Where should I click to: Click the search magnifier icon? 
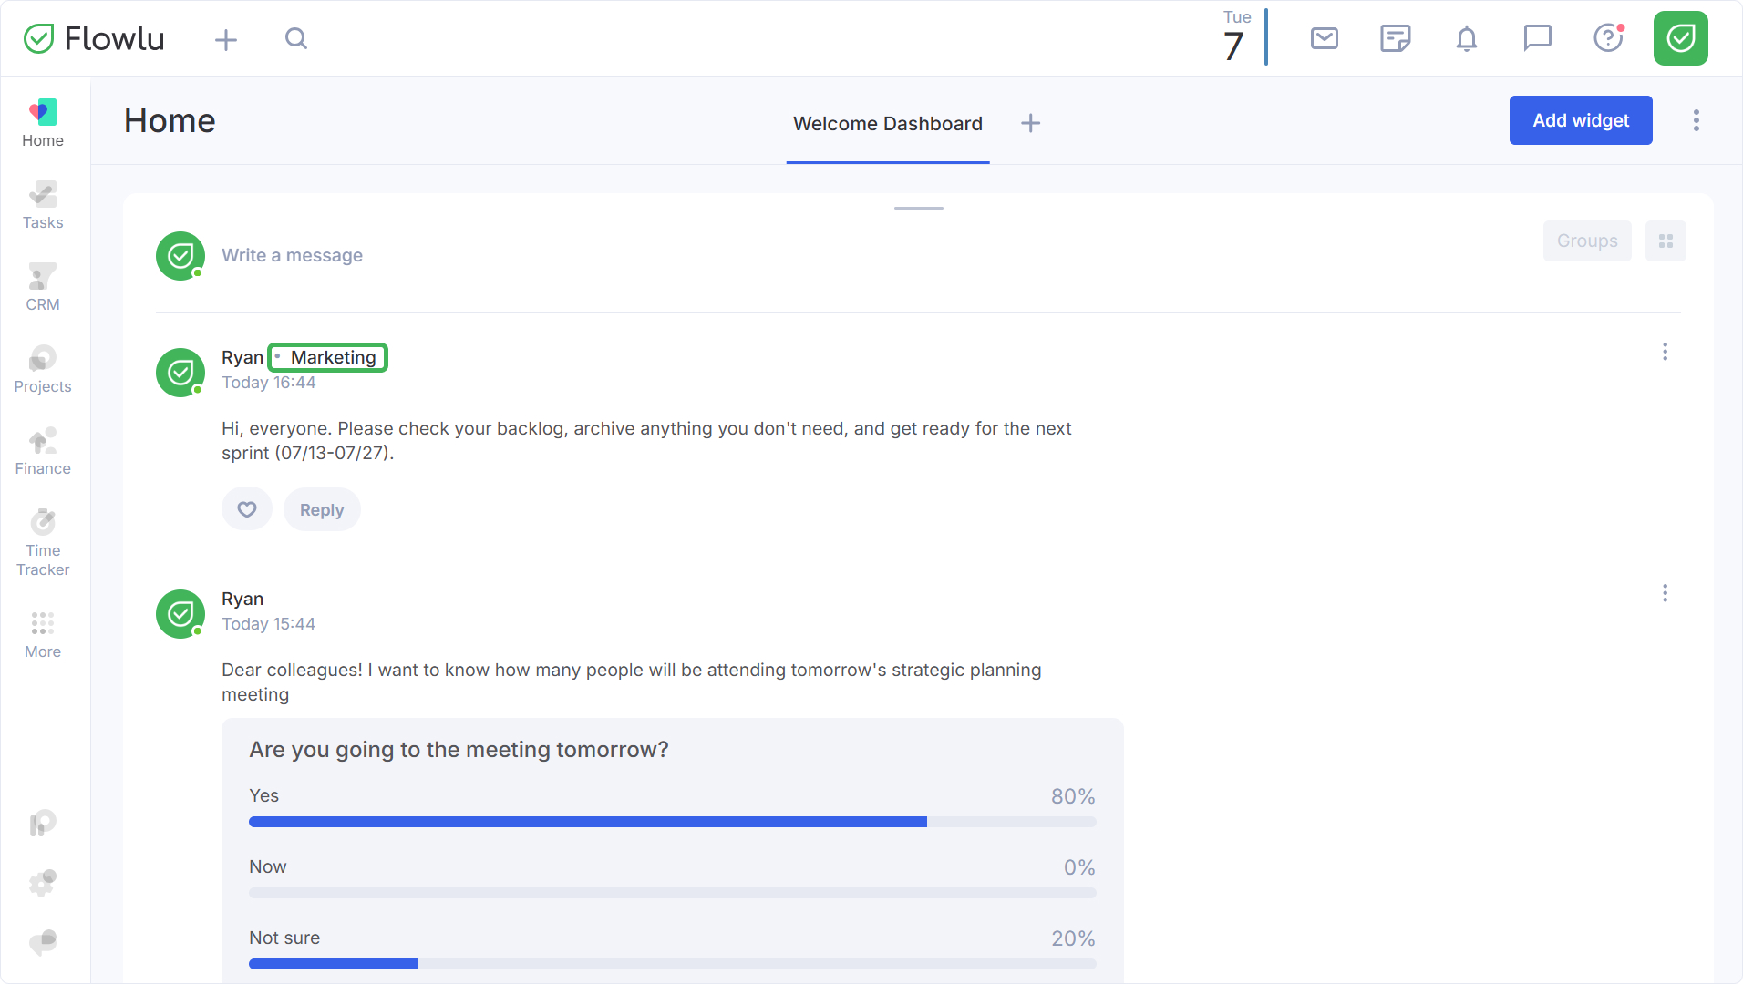[296, 38]
